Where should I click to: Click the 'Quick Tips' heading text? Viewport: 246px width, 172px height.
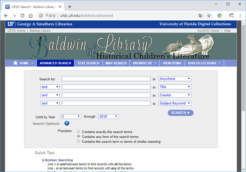tap(45, 153)
